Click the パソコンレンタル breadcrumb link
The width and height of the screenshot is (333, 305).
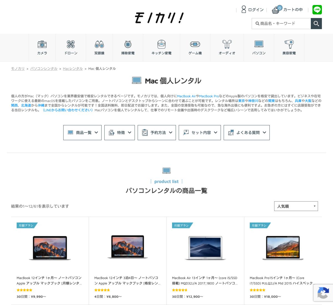[x=44, y=69]
